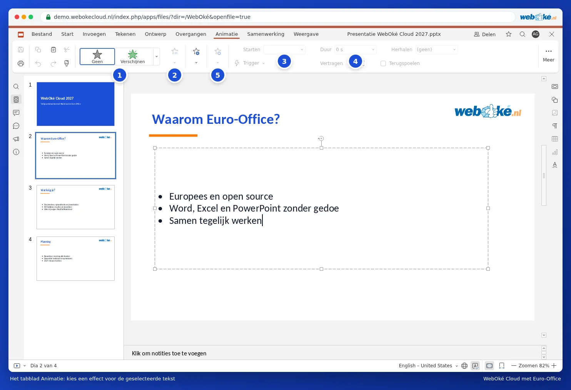
Task: Open the About info icon in left sidebar
Action: click(16, 152)
